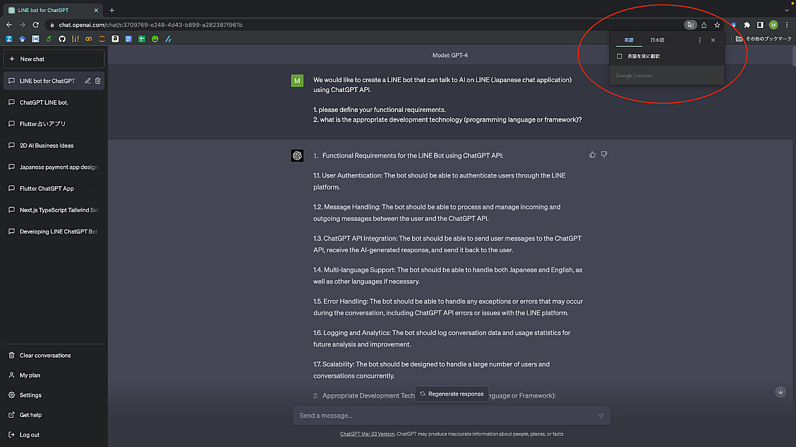This screenshot has width=796, height=447.
Task: Open the green M profile avatar in toolbar
Action: [773, 25]
